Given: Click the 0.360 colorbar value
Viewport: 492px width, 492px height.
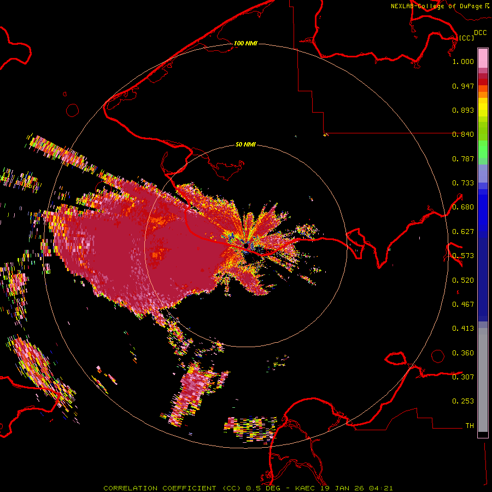Looking at the screenshot, I should [x=463, y=353].
